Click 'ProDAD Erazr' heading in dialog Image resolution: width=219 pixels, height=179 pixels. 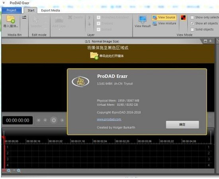[112, 76]
